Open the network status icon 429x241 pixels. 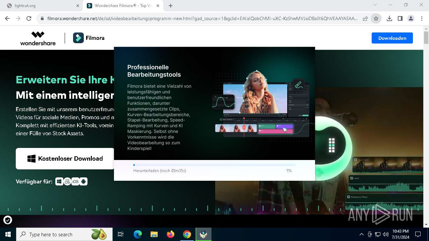coord(377,234)
